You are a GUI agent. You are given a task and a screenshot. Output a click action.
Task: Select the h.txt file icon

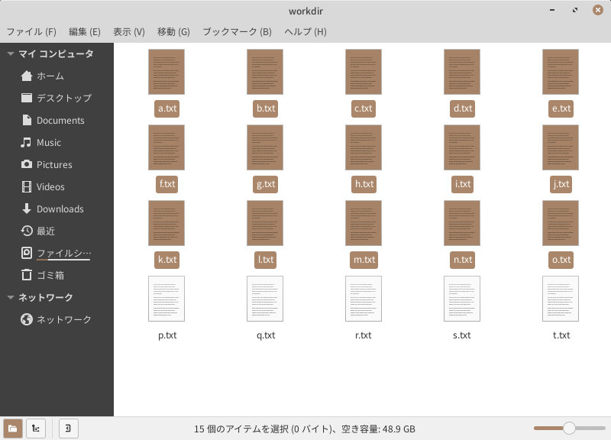coord(364,147)
